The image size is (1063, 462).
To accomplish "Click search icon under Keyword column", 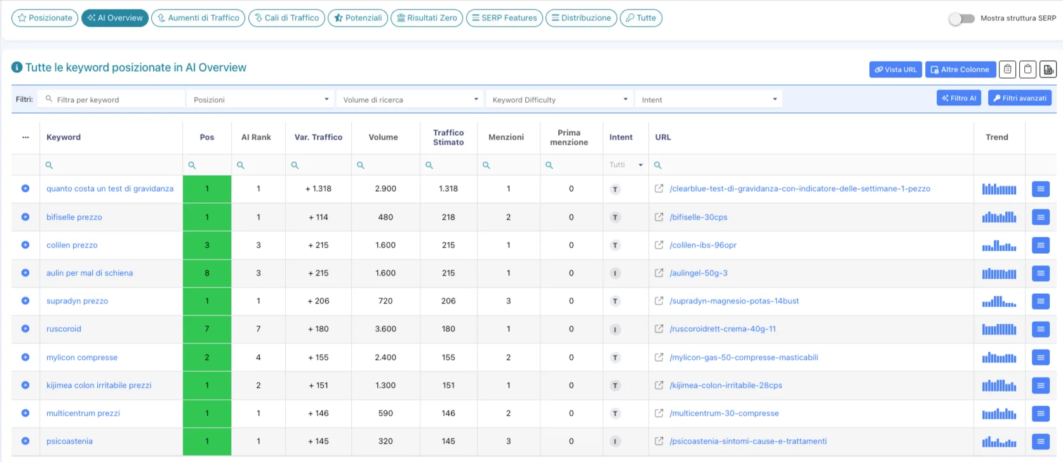I will [x=49, y=165].
